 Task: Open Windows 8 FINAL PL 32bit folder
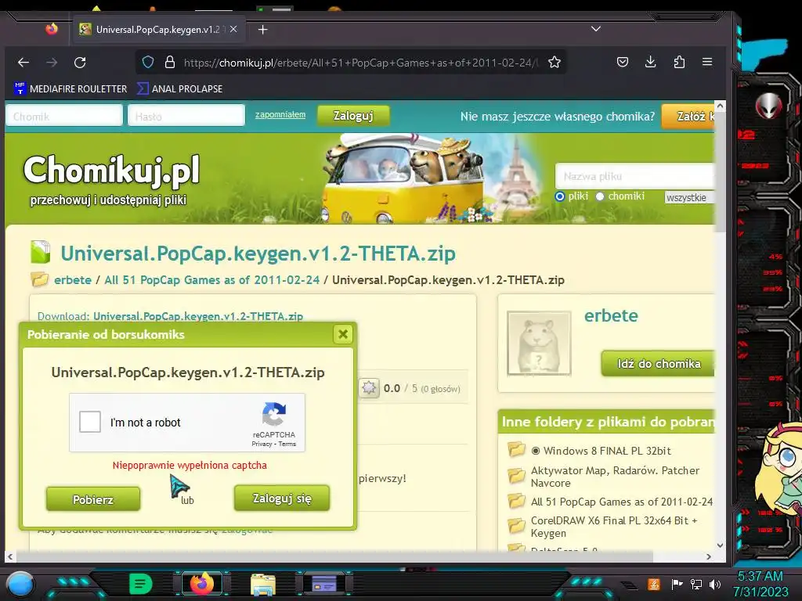click(607, 451)
